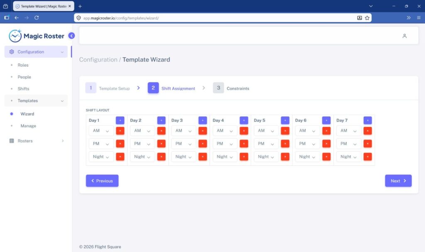
Task: List all open tabs dropdown arrow
Action: point(371,6)
